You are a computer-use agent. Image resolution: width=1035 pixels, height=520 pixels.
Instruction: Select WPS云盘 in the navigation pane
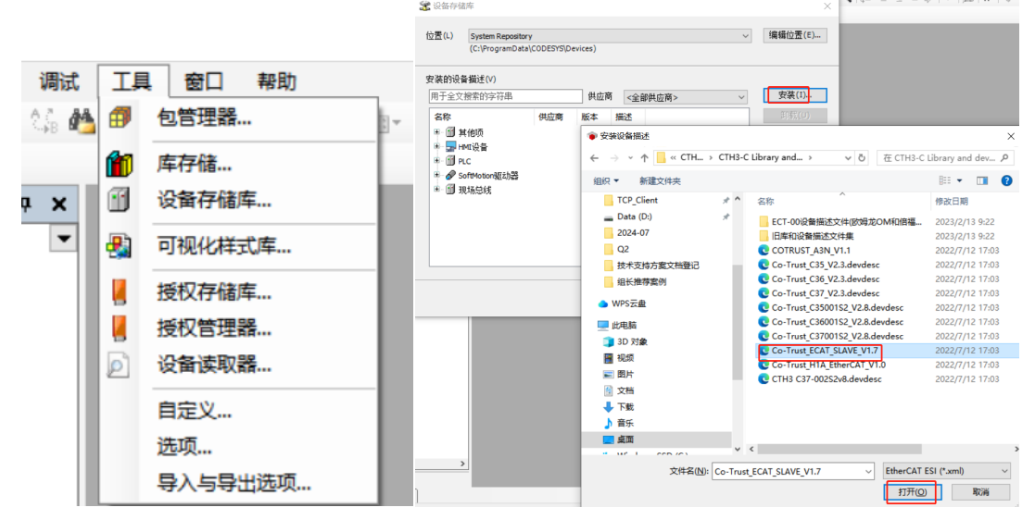pos(628,303)
